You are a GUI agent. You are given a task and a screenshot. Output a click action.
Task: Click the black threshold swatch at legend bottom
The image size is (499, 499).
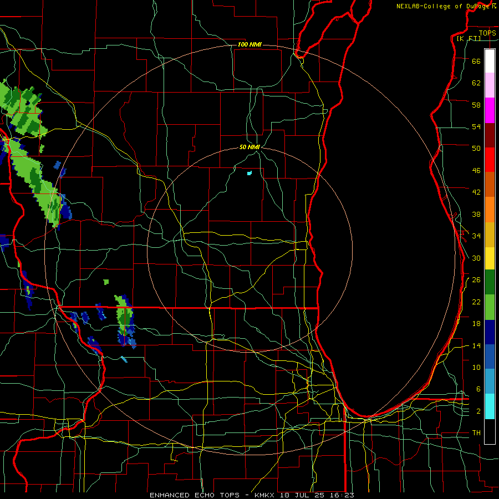click(490, 431)
